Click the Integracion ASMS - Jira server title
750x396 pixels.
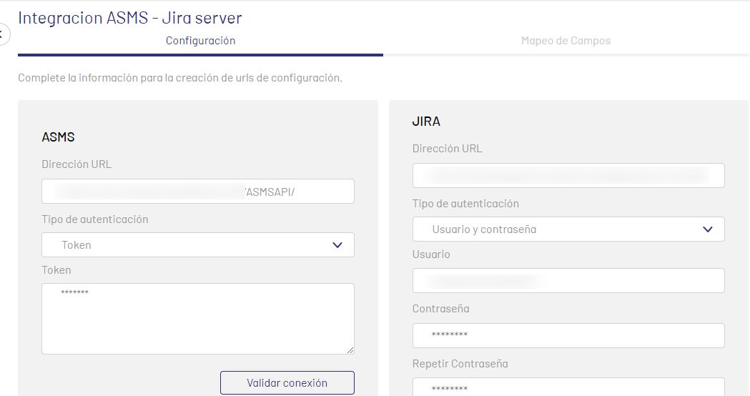[x=130, y=18]
